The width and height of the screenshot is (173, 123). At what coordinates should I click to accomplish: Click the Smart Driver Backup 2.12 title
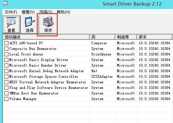pos(132,4)
